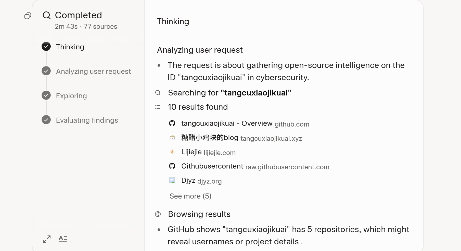Collapse the 10 results found list
This screenshot has width=461, height=251.
pos(198,107)
